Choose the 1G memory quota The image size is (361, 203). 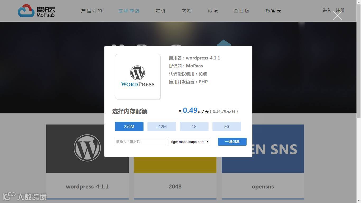point(194,126)
